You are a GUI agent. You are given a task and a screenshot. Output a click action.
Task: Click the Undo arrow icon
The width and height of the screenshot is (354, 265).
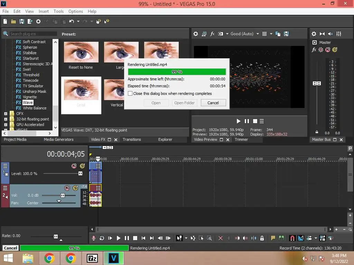pyautogui.click(x=72, y=21)
